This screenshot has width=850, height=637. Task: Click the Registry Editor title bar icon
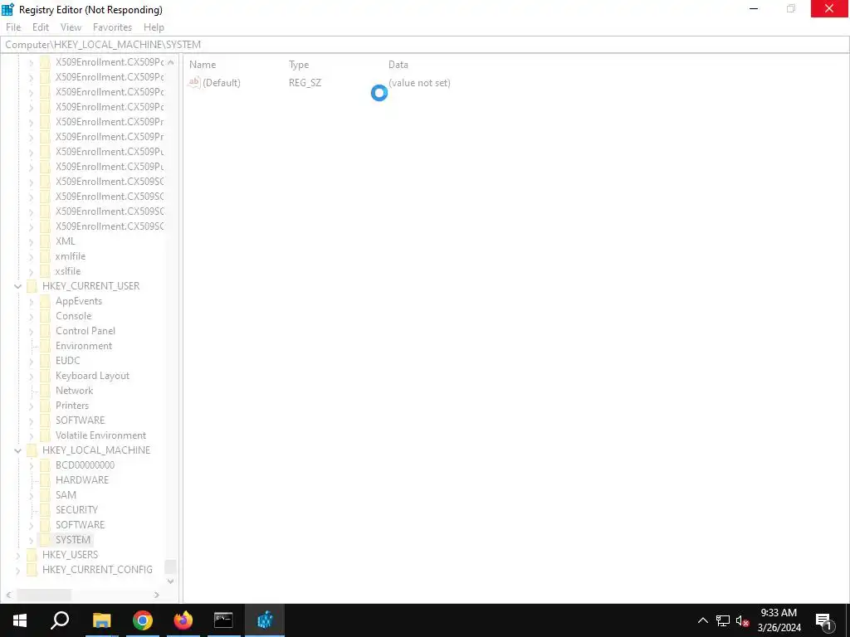pyautogui.click(x=7, y=9)
